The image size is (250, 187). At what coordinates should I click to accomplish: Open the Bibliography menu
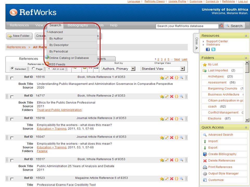78,25
